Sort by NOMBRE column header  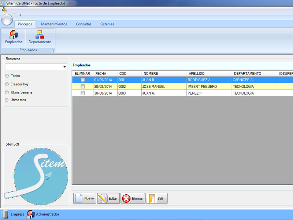[x=164, y=74]
